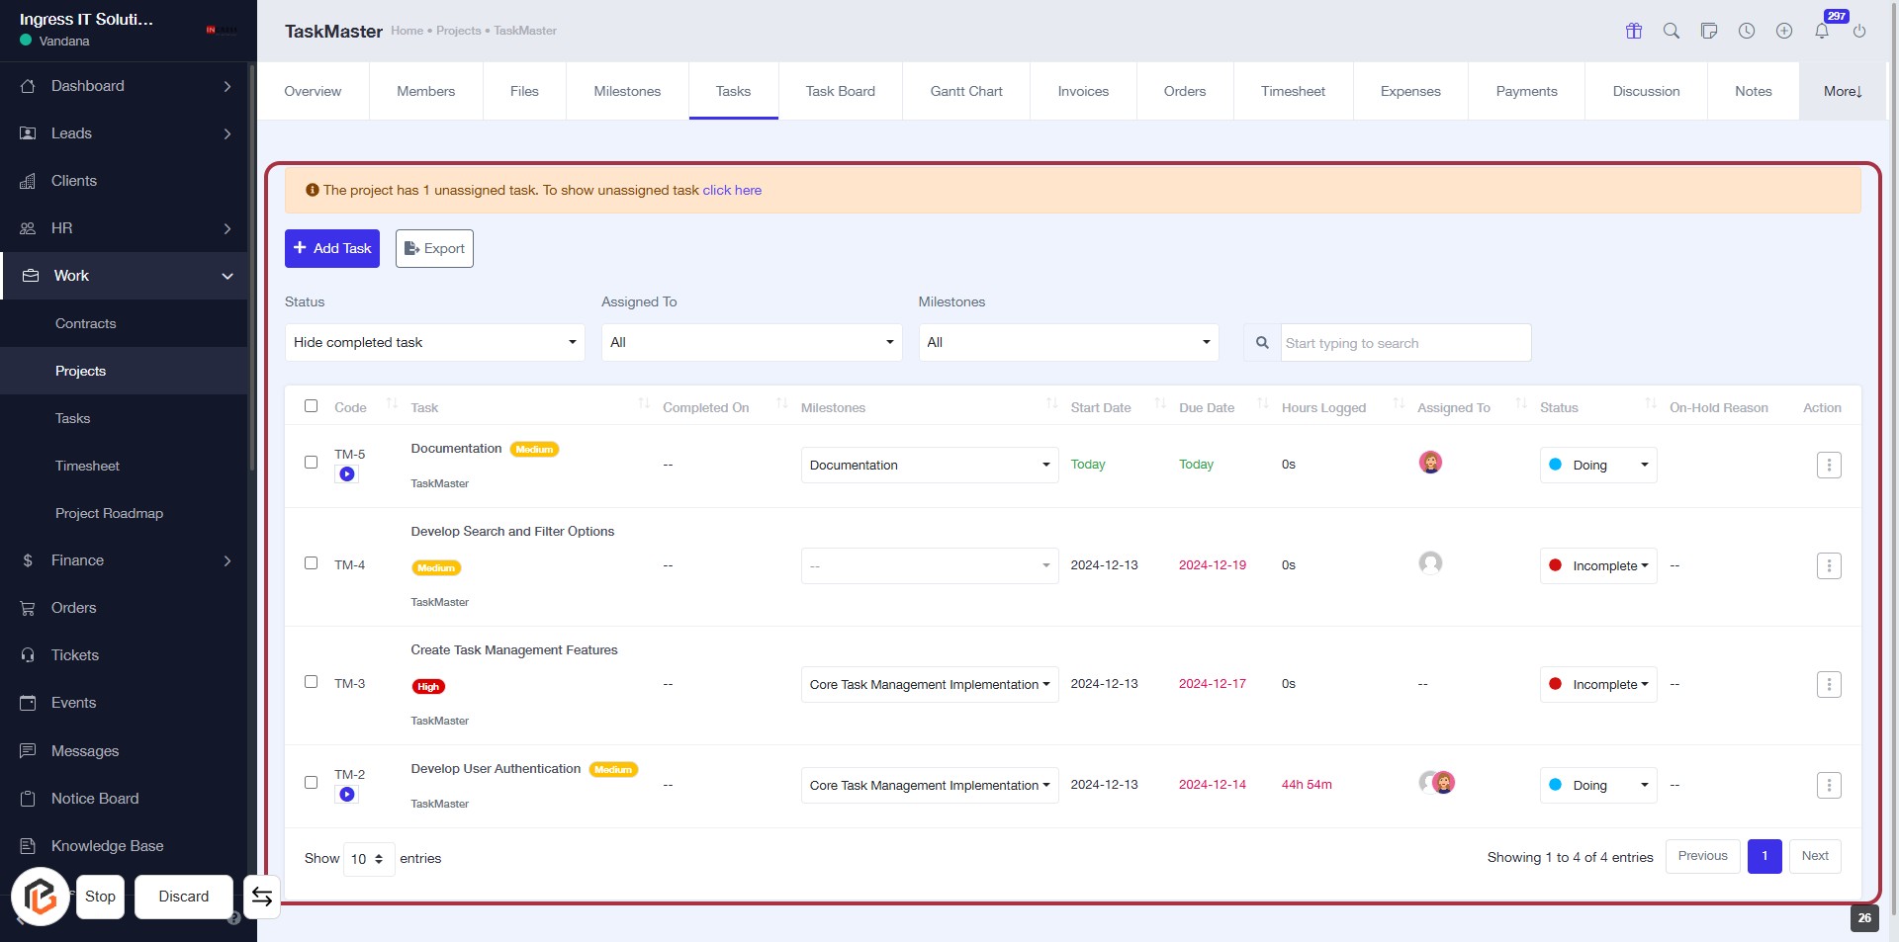Click the search magnifier in top bar

(x=1672, y=31)
